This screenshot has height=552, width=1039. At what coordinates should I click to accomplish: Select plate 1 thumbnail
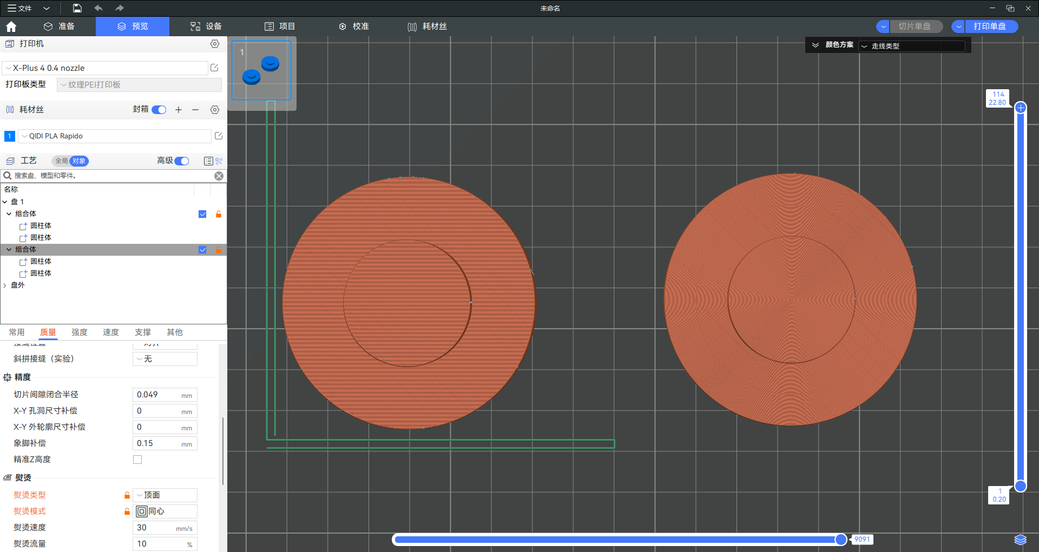[261, 71]
